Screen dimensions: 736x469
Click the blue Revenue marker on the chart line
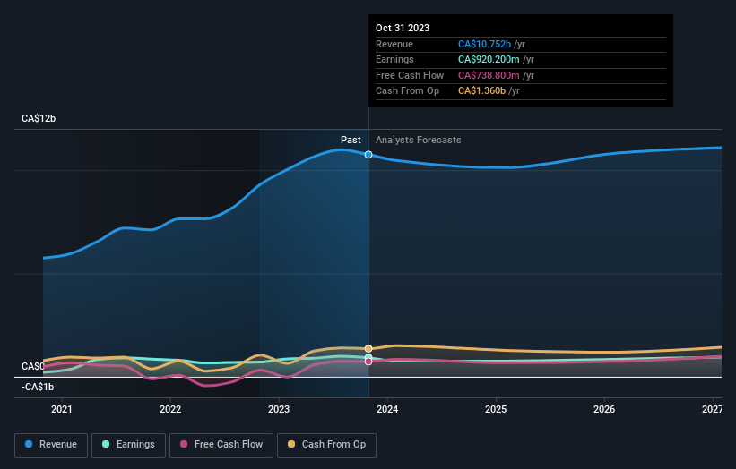coord(368,155)
